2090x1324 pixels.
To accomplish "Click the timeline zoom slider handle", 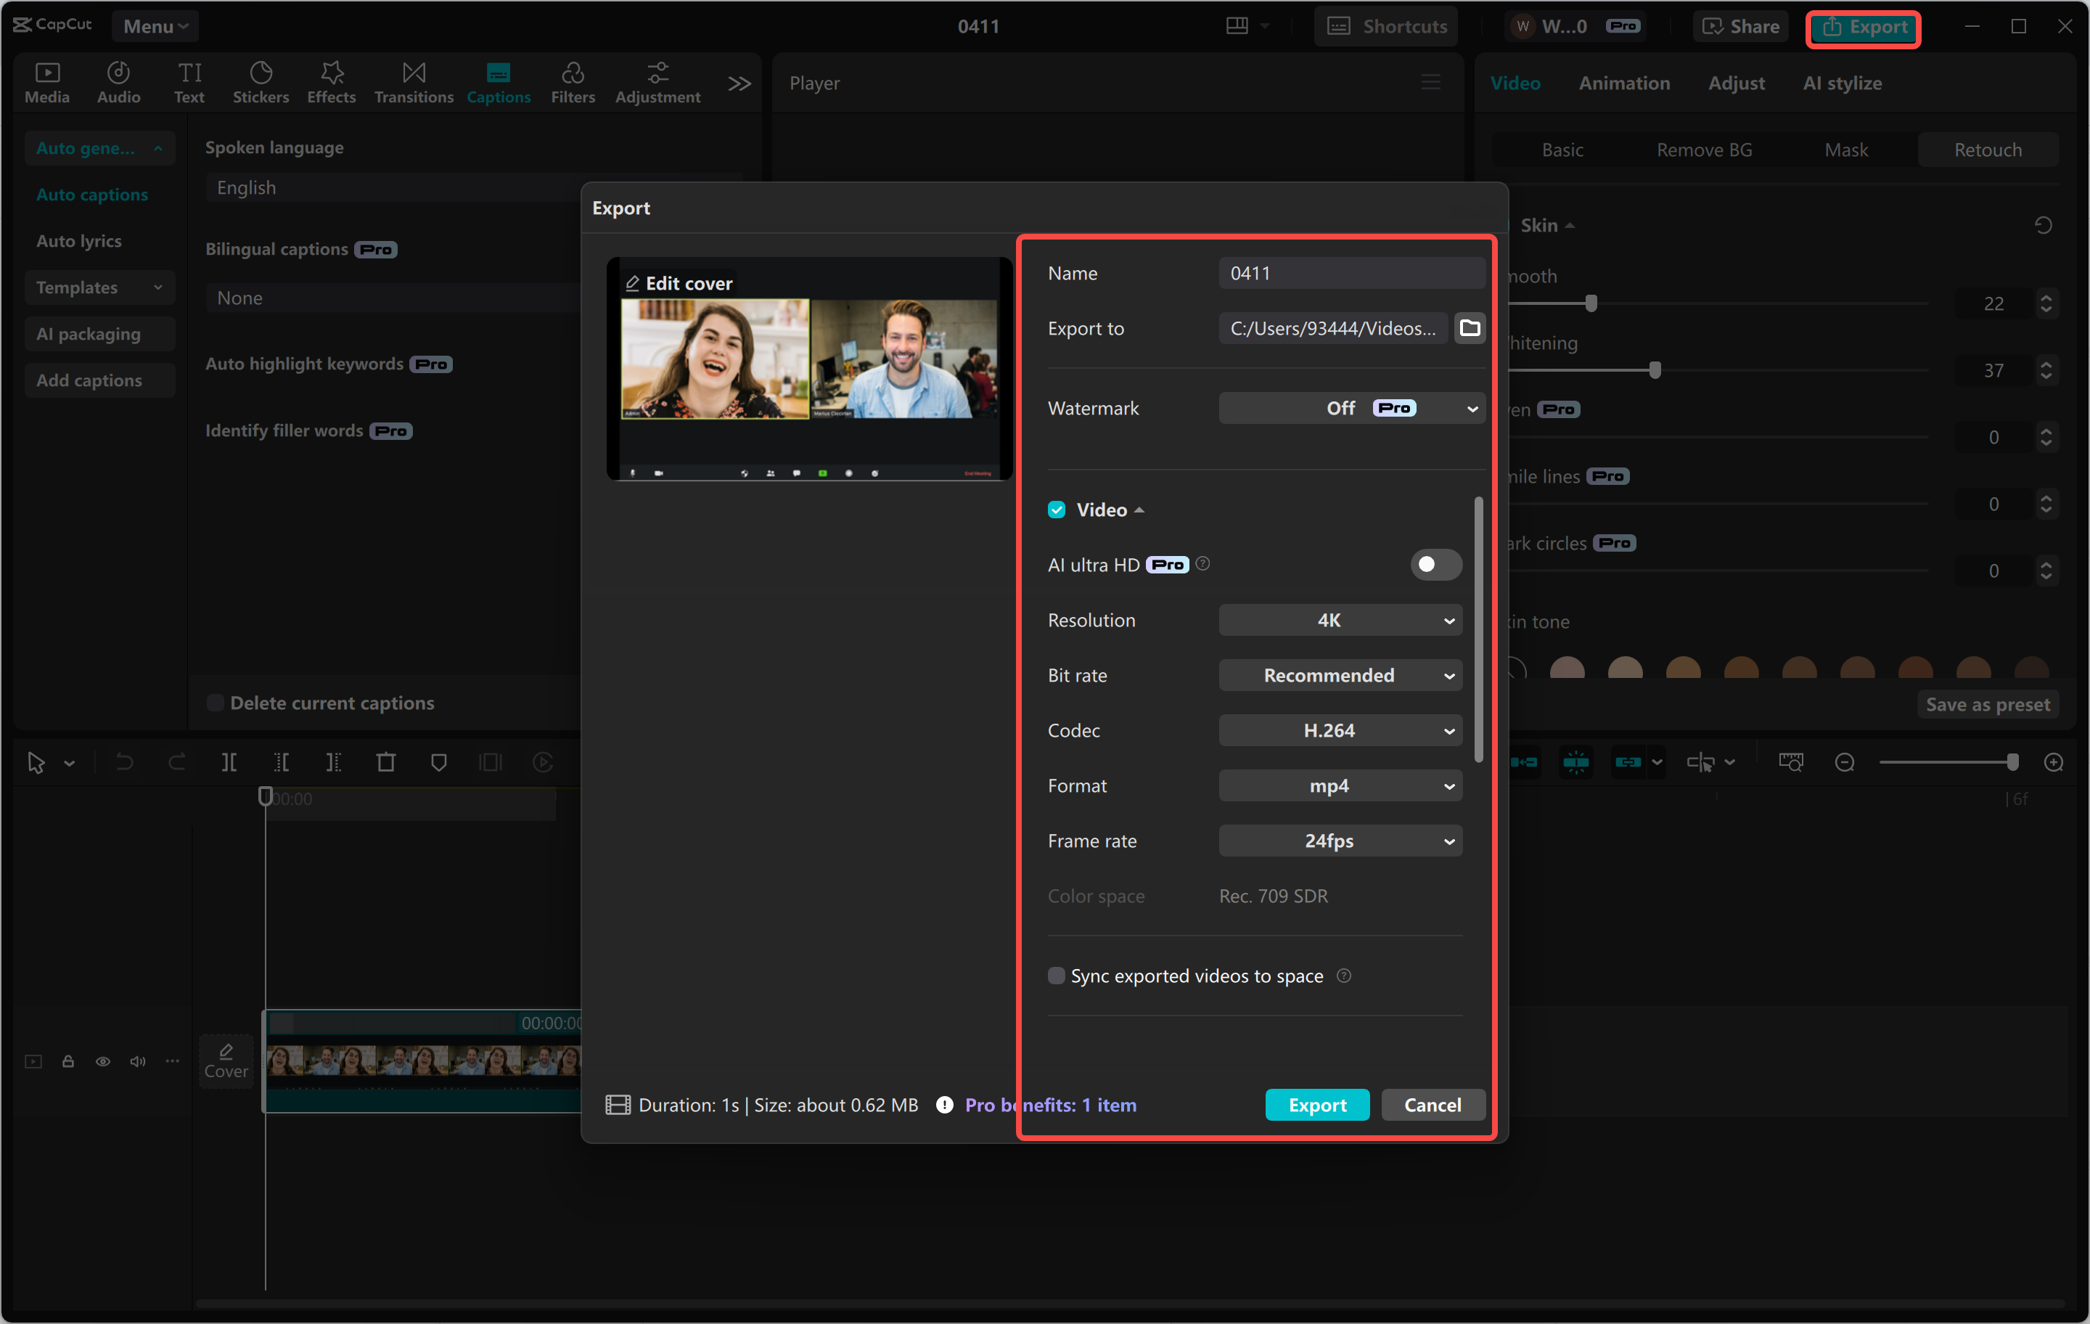I will 2012,762.
